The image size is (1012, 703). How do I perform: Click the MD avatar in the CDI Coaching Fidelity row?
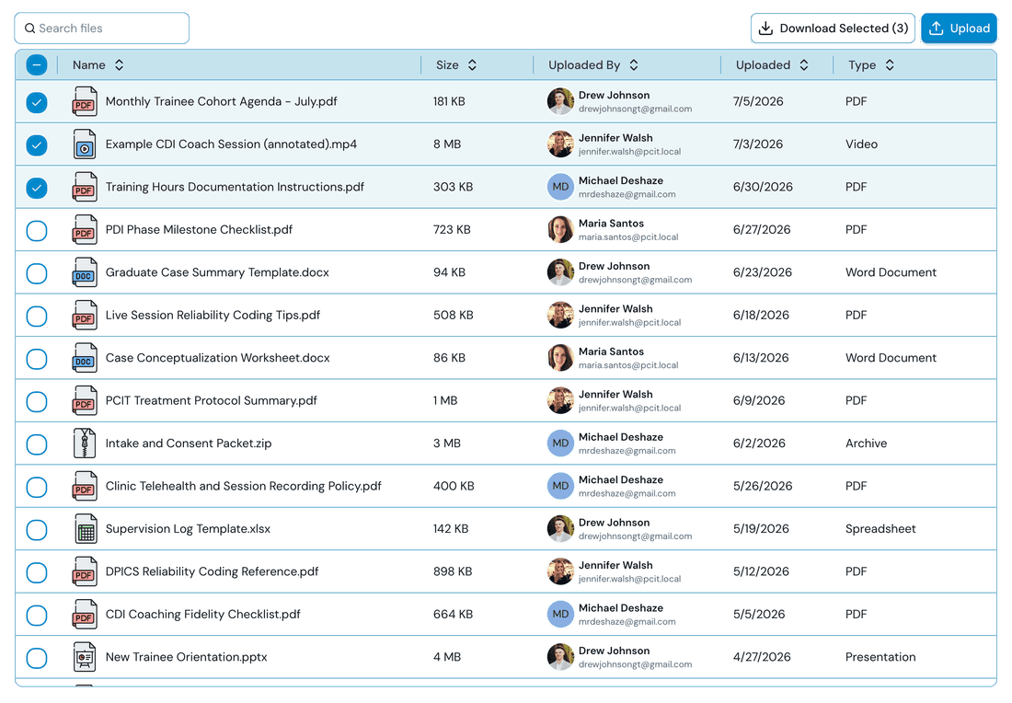tap(560, 614)
